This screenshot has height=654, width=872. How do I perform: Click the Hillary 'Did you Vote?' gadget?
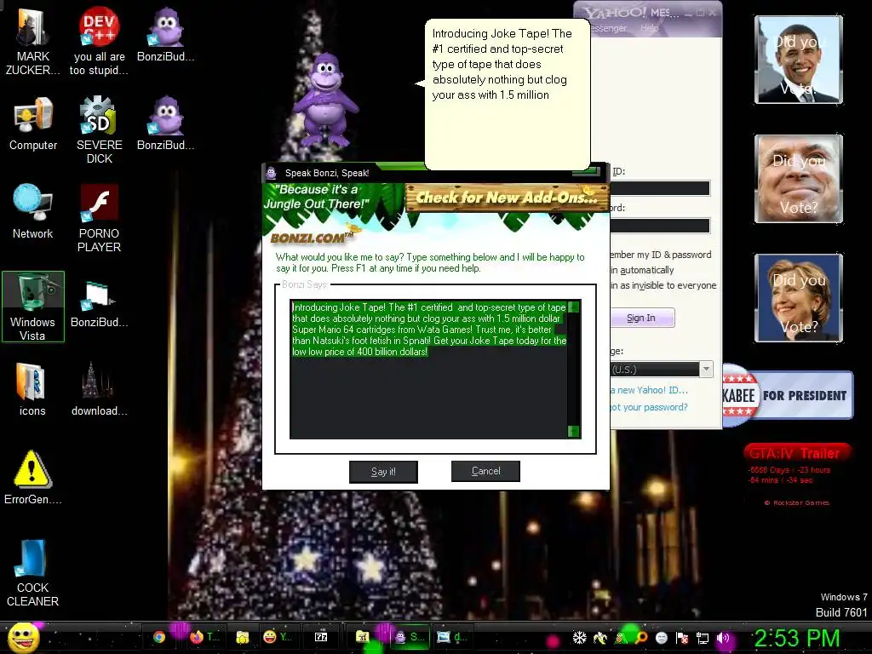click(799, 298)
